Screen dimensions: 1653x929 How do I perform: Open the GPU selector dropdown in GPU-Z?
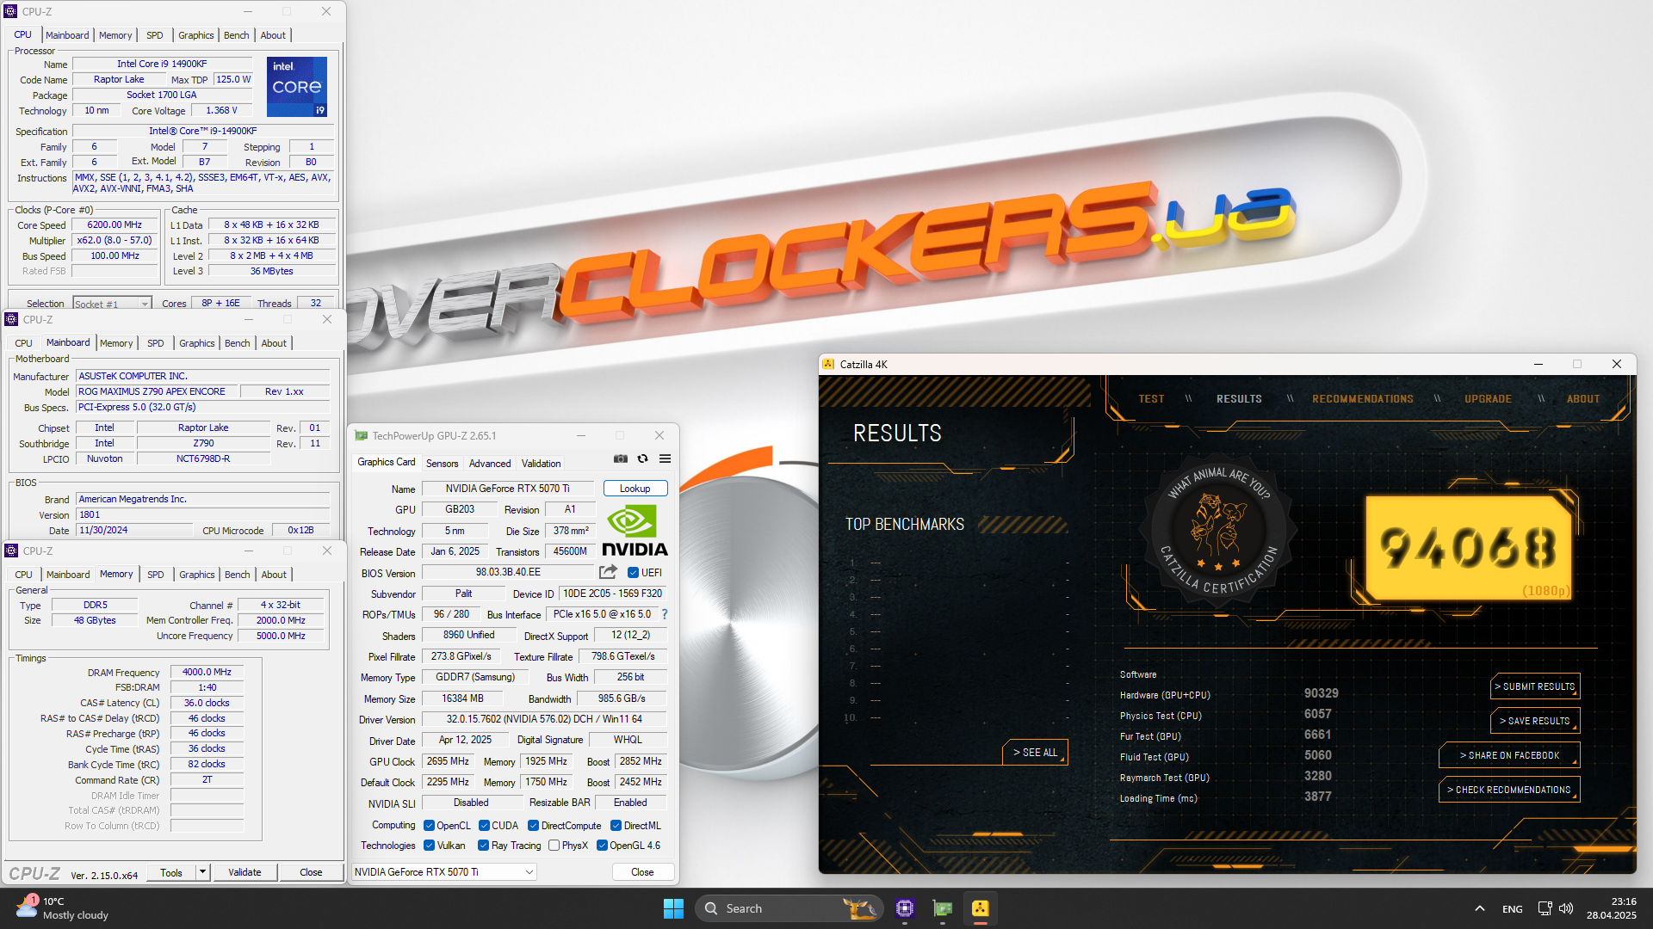tap(444, 872)
